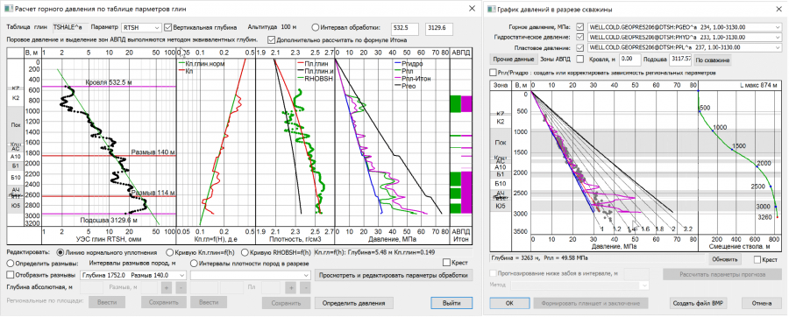Enable the Зоны АВПД checkbox

point(579,60)
